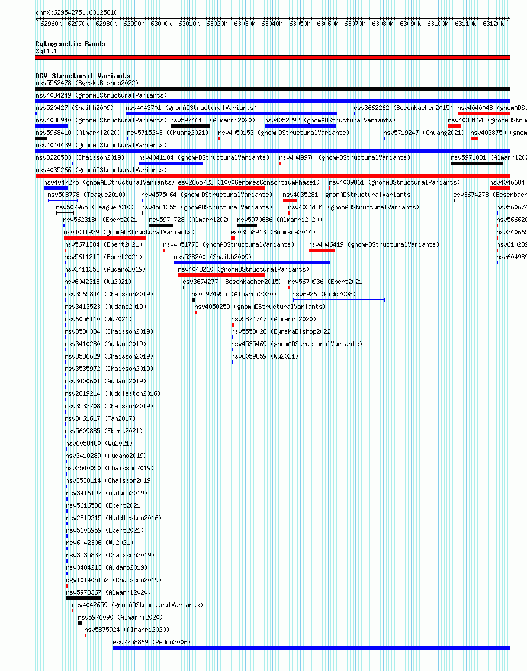The height and width of the screenshot is (671, 527).
Task: Click nsv4051773 gnomAD variant label
Action: coord(229,244)
